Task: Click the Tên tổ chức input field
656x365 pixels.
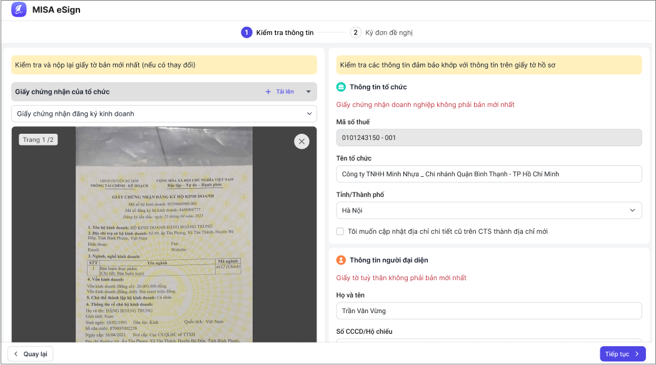Action: click(488, 174)
